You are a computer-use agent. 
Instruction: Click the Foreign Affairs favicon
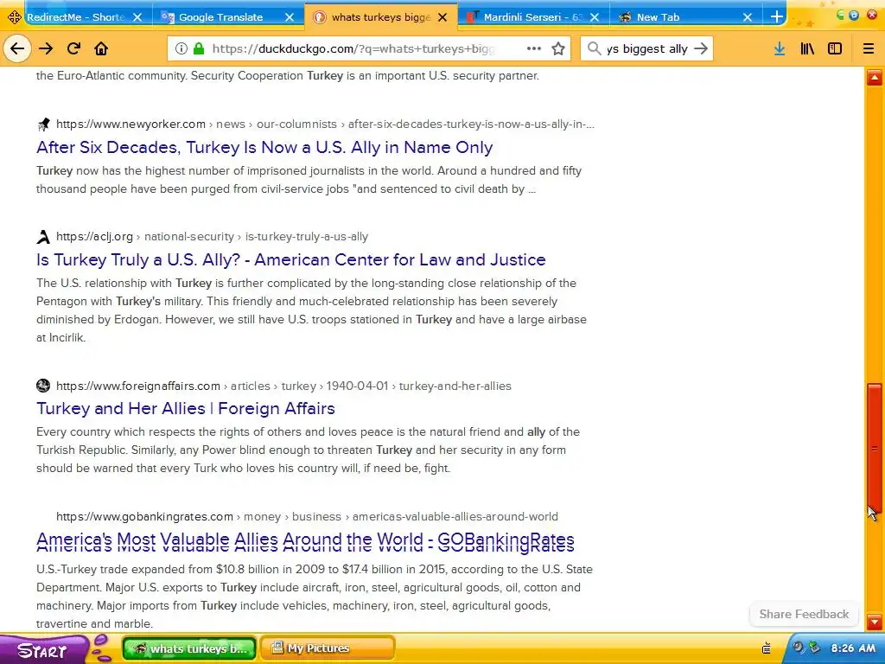(43, 386)
